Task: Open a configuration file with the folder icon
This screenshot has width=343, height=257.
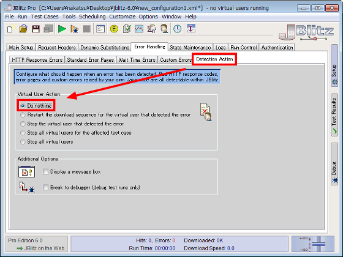Action: point(23,29)
